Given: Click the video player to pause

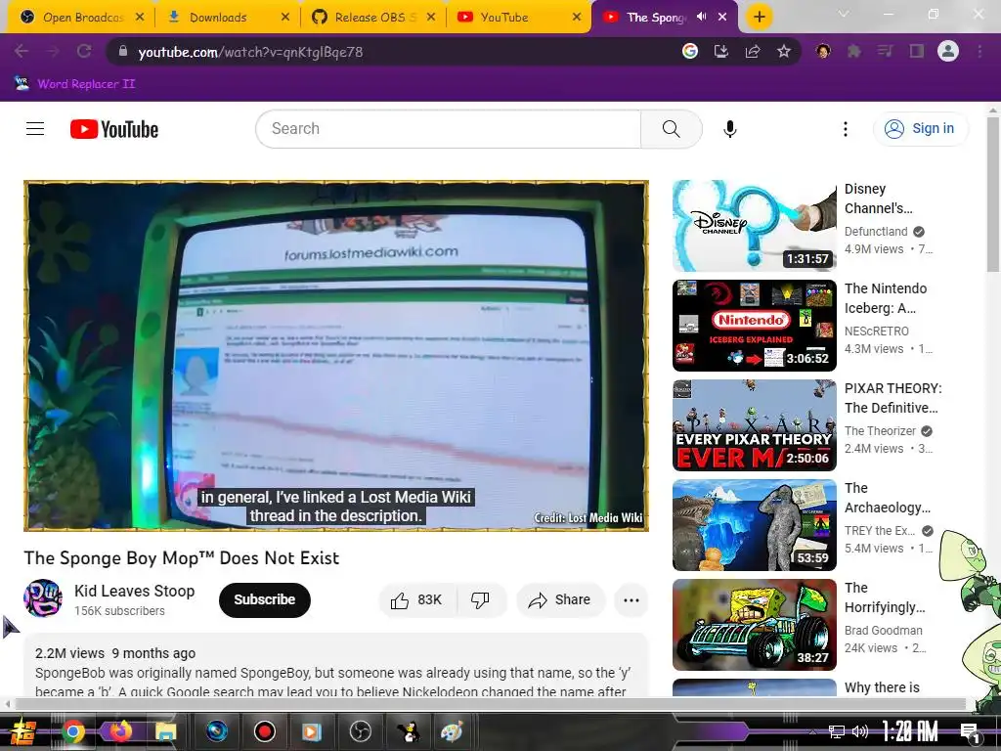Looking at the screenshot, I should pyautogui.click(x=336, y=356).
